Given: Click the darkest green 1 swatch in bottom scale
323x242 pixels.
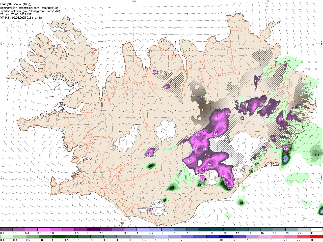Looking at the screenshot, I should pos(58,236).
